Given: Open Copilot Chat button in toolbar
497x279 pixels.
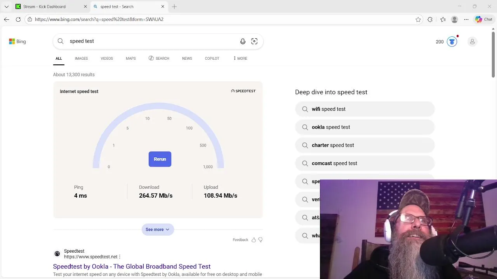Looking at the screenshot, I should [484, 19].
